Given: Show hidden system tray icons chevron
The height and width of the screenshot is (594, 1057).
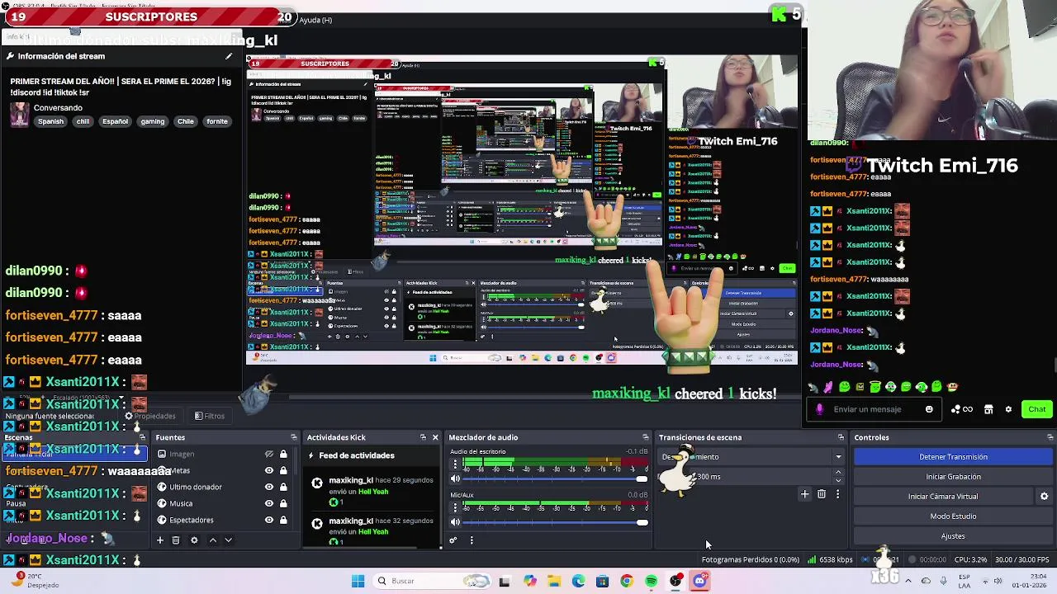Looking at the screenshot, I should 908,581.
